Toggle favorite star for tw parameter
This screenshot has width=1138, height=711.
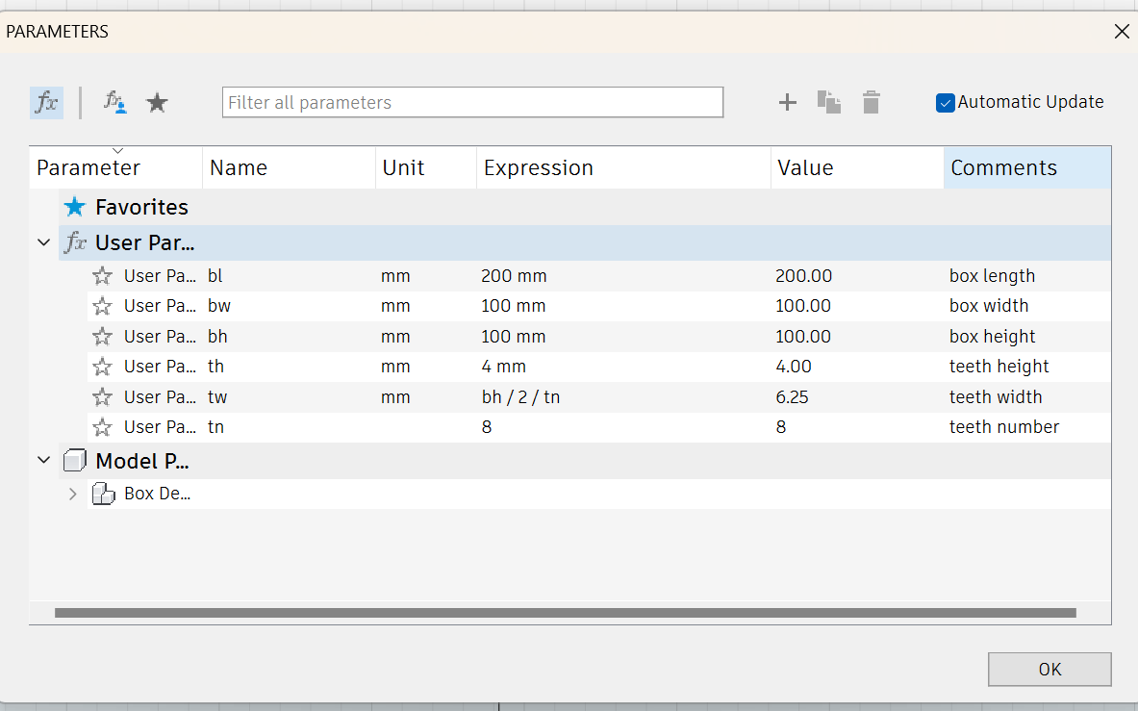point(102,397)
